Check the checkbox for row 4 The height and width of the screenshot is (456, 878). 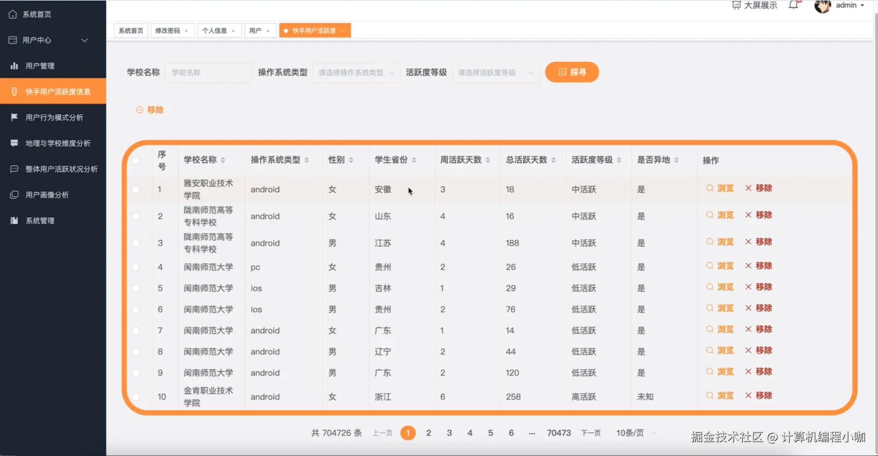point(136,267)
